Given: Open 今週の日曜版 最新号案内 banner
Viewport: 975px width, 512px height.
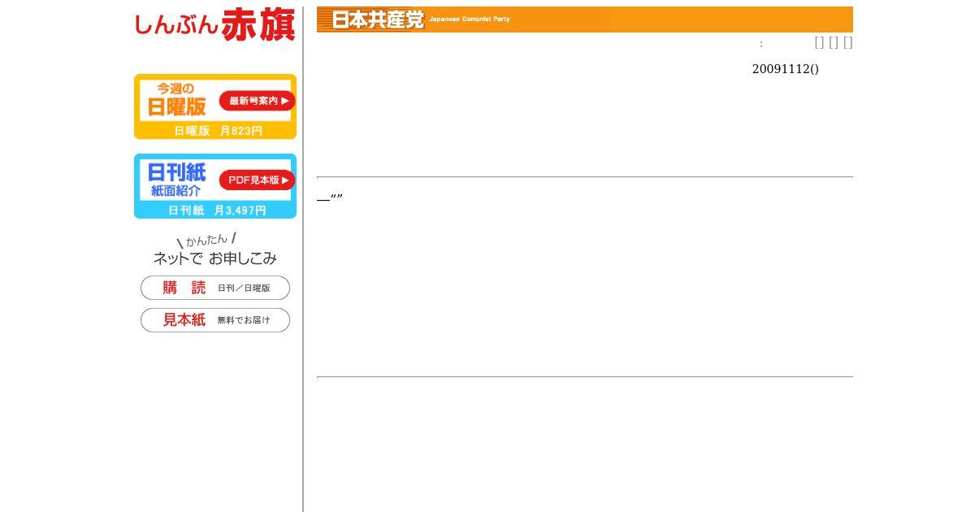Looking at the screenshot, I should coord(215,106).
